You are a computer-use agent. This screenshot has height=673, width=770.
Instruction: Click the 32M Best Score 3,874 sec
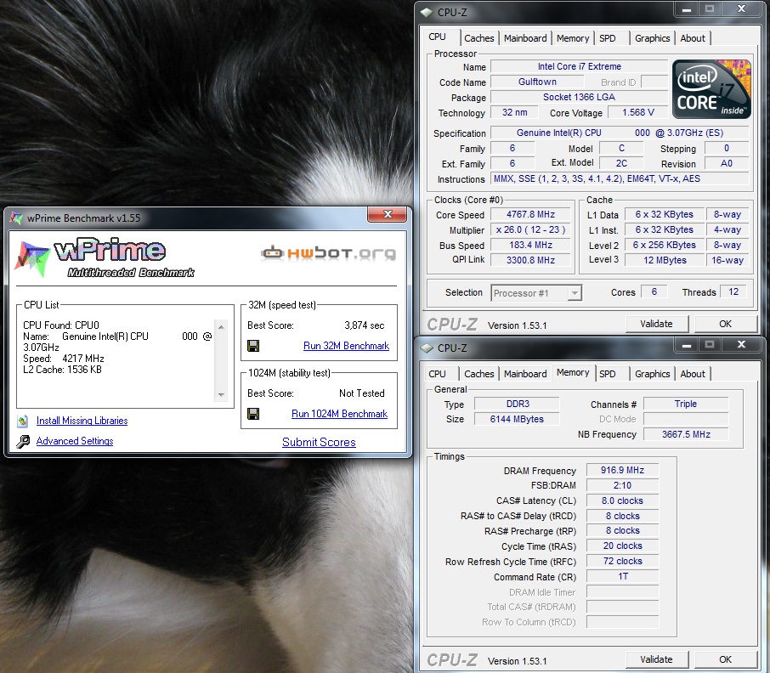(364, 325)
